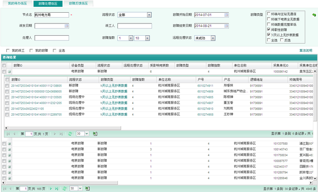This screenshot has height=192, width=318.
Task: Open calendar picker for 派发日期
Action: (67, 26)
